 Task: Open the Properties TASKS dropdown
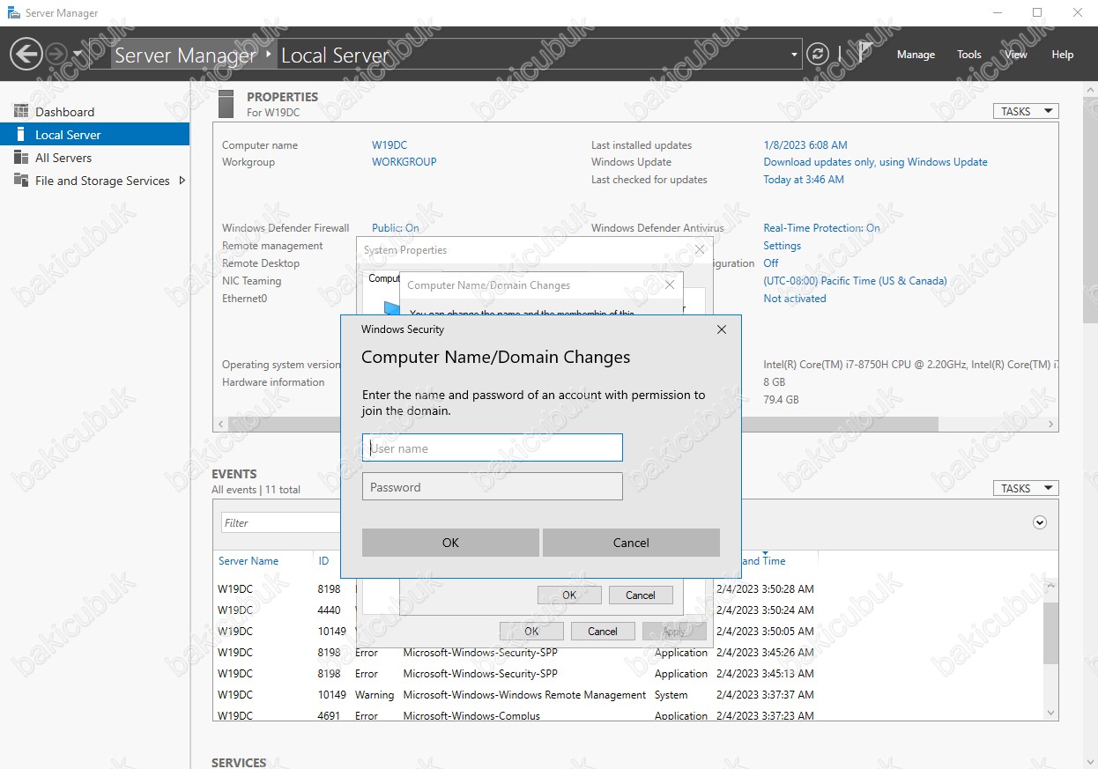[x=1025, y=111]
